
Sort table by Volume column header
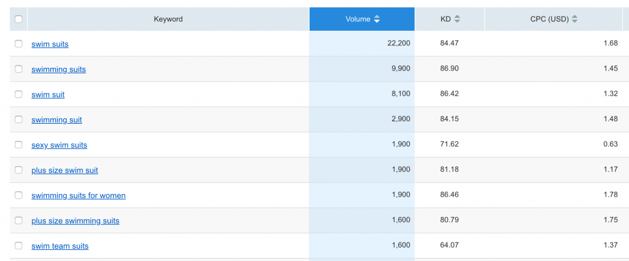point(357,20)
